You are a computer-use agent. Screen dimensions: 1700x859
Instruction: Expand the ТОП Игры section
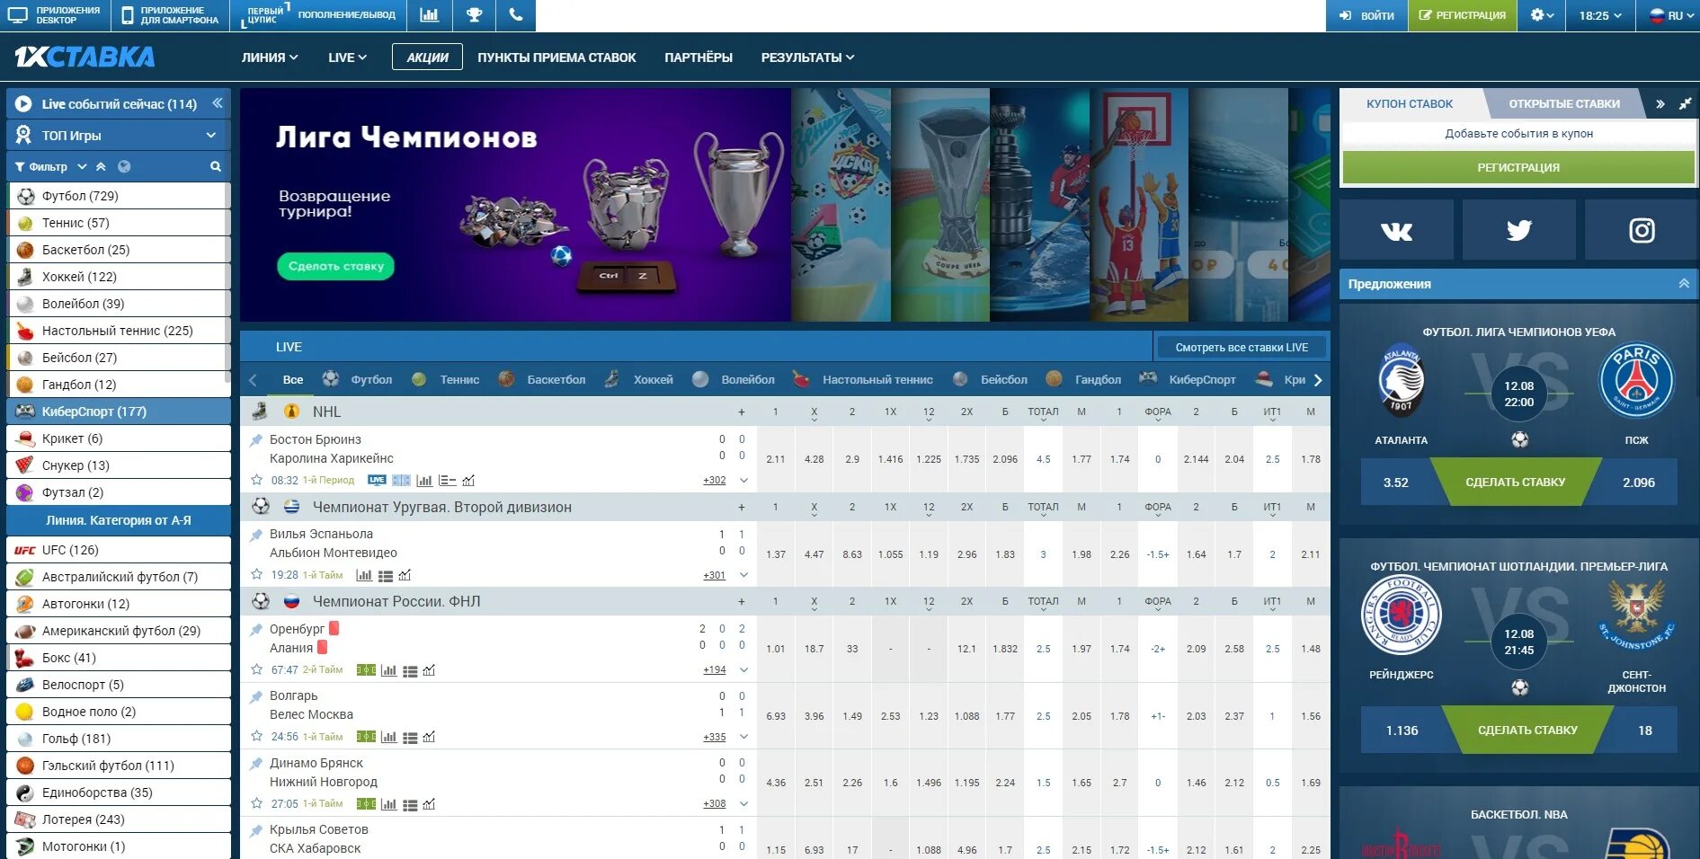119,136
